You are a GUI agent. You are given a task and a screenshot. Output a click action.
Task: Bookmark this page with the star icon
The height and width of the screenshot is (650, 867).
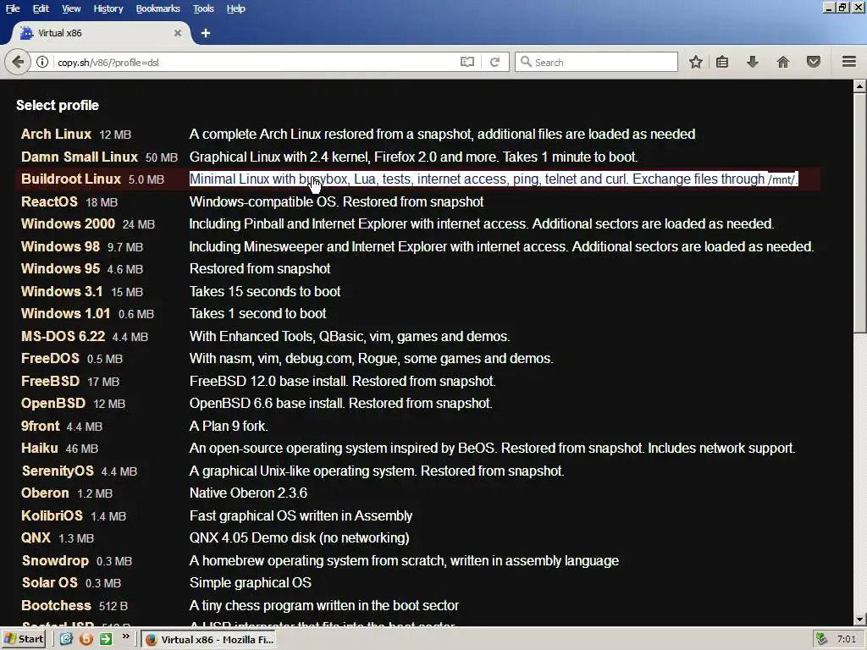point(696,62)
